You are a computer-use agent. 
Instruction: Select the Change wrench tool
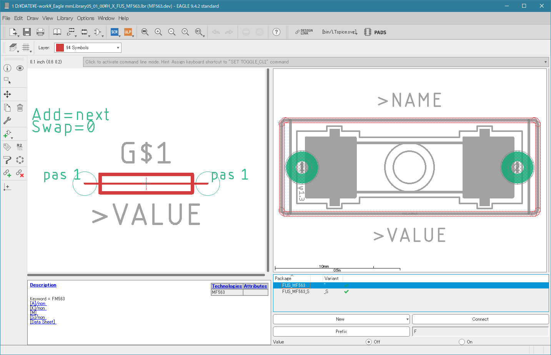coord(7,120)
